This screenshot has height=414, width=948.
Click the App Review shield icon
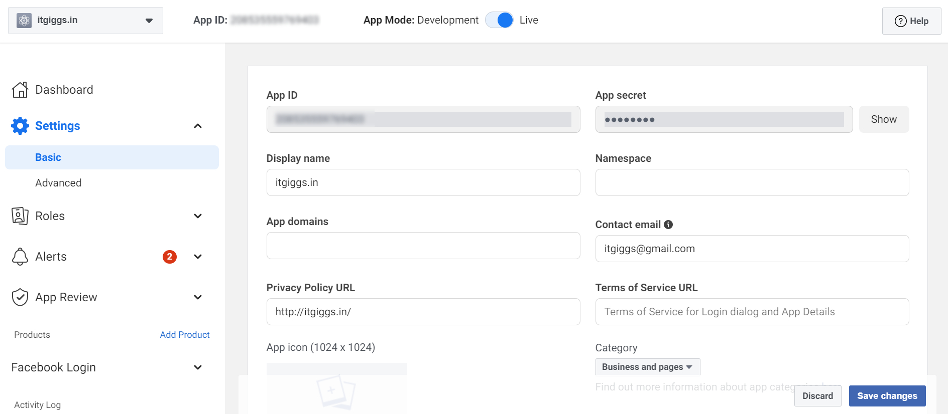pyautogui.click(x=20, y=297)
